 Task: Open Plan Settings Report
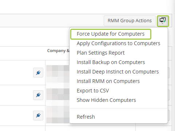pos(101,53)
